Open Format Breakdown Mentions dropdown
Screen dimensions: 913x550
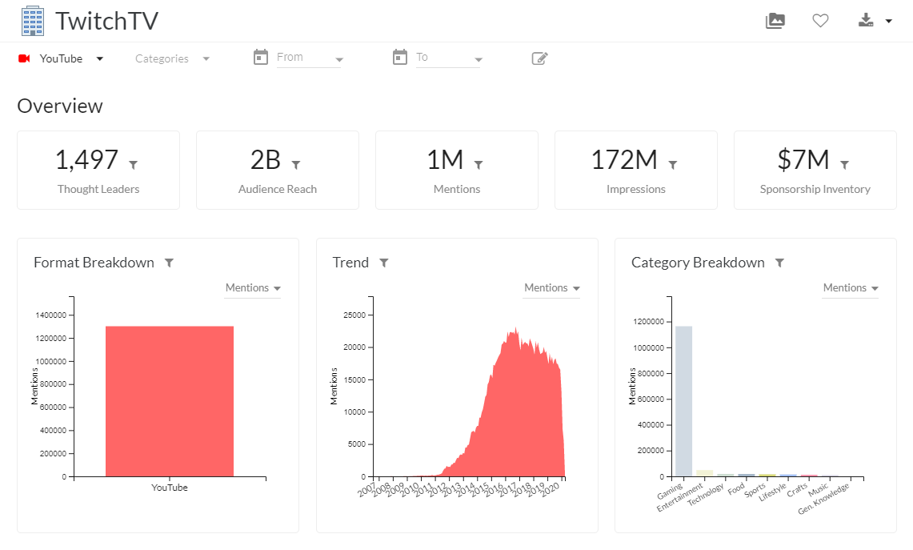pos(253,288)
